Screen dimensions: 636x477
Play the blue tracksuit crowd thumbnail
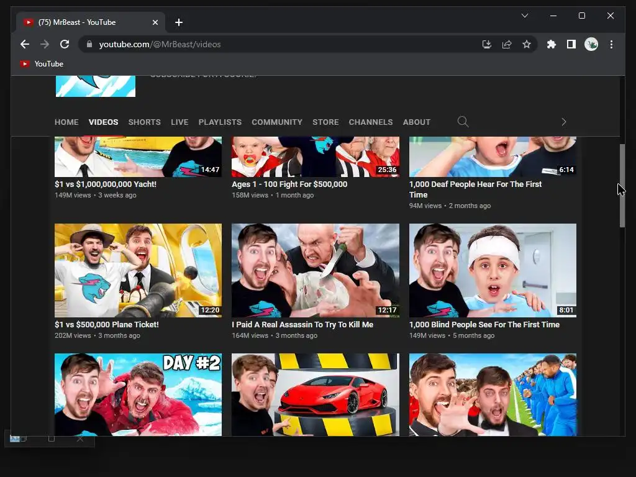click(493, 394)
